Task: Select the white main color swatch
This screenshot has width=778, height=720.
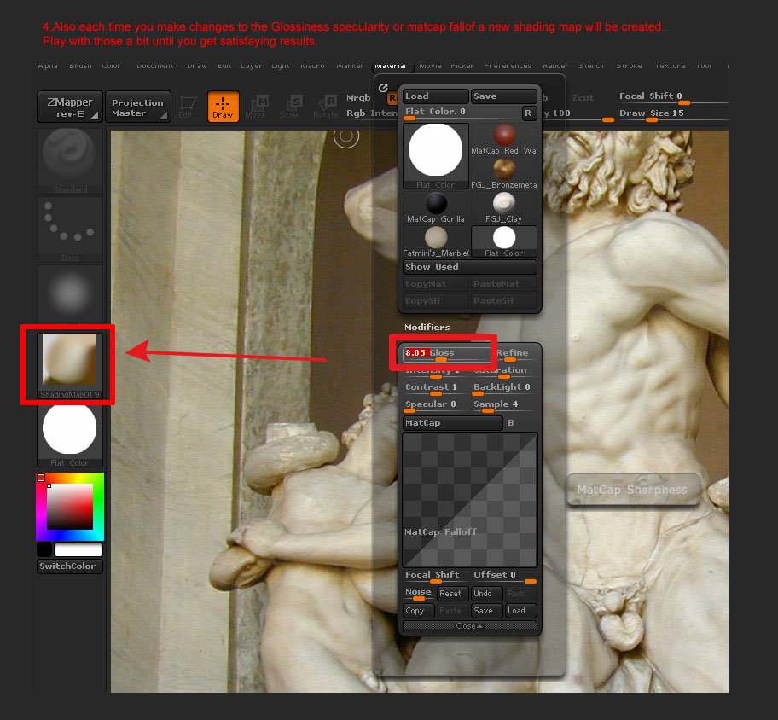Action: tap(78, 549)
